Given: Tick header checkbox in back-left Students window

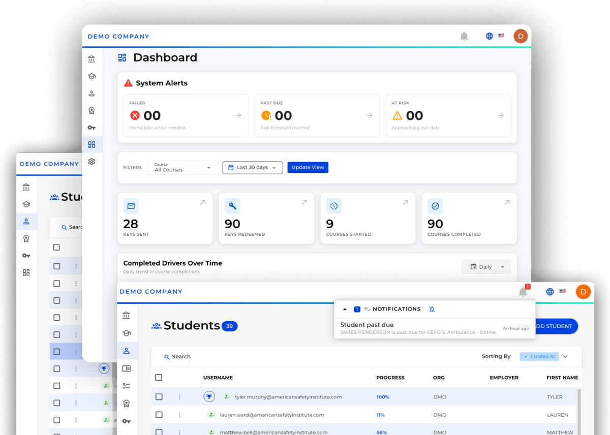Looking at the screenshot, I should (56, 247).
